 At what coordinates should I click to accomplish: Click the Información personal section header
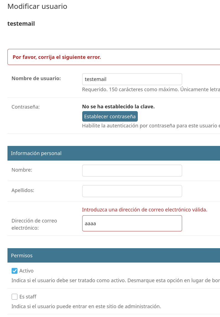pos(36,153)
